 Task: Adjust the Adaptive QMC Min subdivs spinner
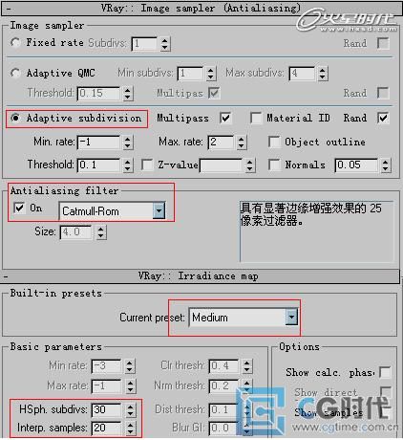pos(210,74)
